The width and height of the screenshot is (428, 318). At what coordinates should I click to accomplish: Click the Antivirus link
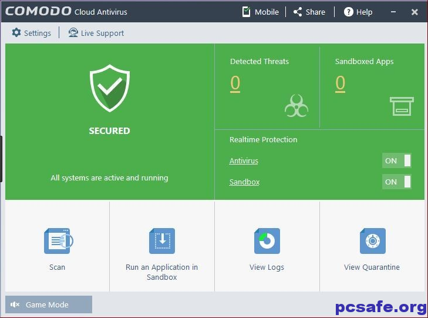244,161
